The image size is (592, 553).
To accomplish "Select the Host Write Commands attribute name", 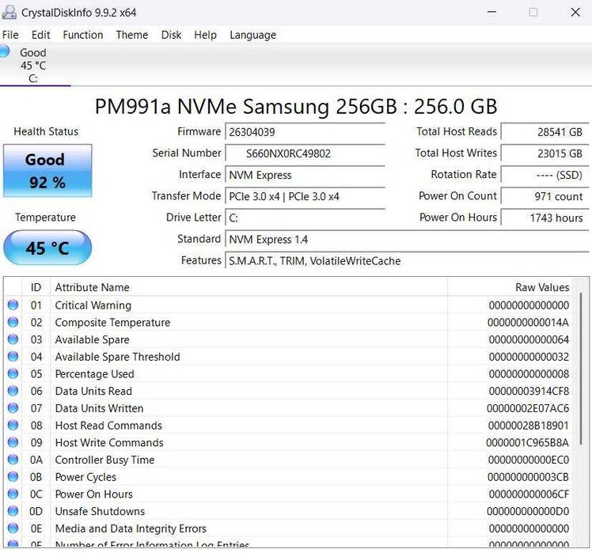I will [x=109, y=442].
